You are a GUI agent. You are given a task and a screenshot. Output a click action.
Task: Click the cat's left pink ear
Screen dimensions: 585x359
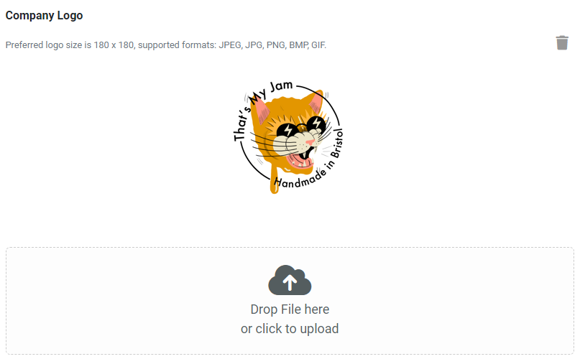262,111
